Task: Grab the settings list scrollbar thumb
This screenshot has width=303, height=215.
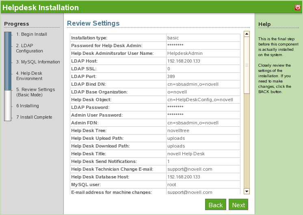Action: pyautogui.click(x=247, y=65)
